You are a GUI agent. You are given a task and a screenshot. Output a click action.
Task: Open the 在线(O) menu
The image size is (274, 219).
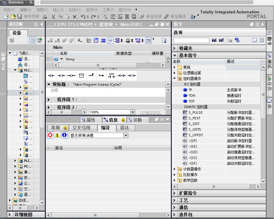coord(74,10)
